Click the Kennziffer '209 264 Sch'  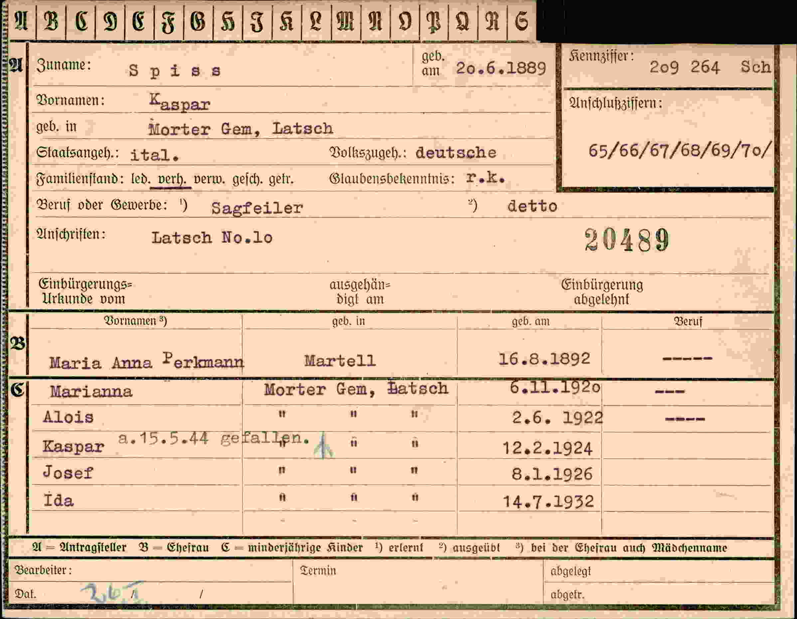pyautogui.click(x=710, y=67)
